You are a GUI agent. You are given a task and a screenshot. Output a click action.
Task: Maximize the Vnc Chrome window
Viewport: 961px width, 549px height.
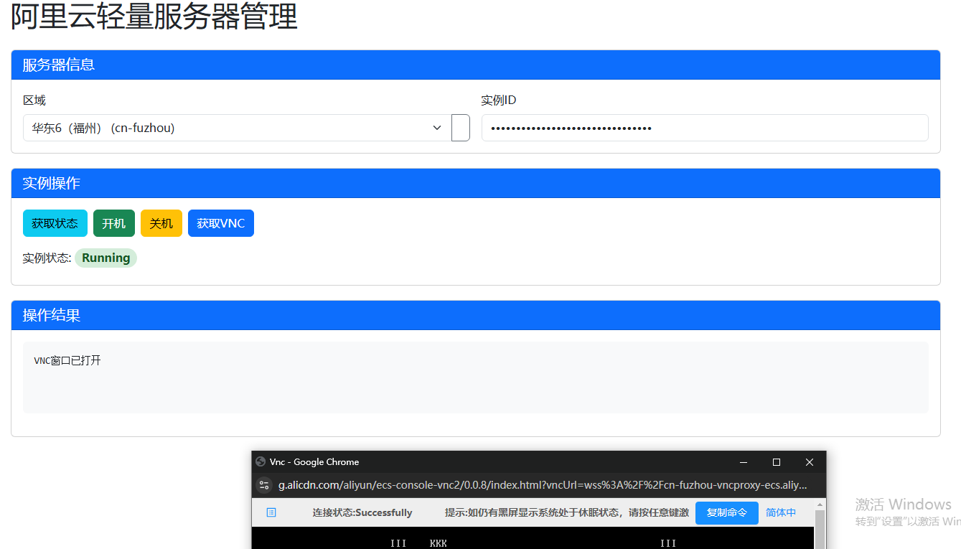coord(777,462)
